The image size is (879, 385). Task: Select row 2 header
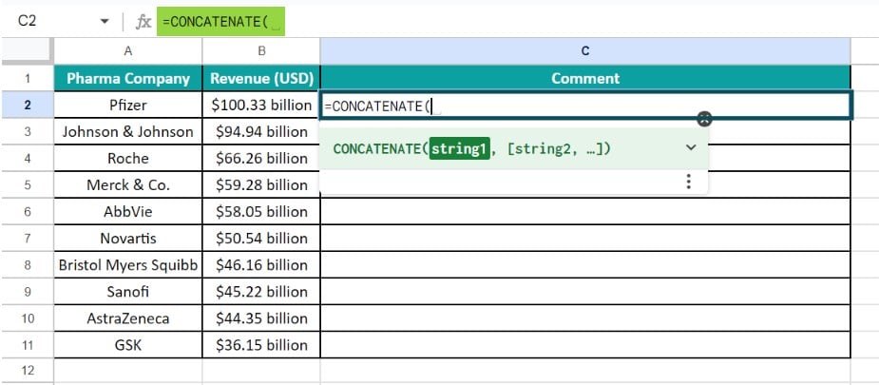pos(28,105)
